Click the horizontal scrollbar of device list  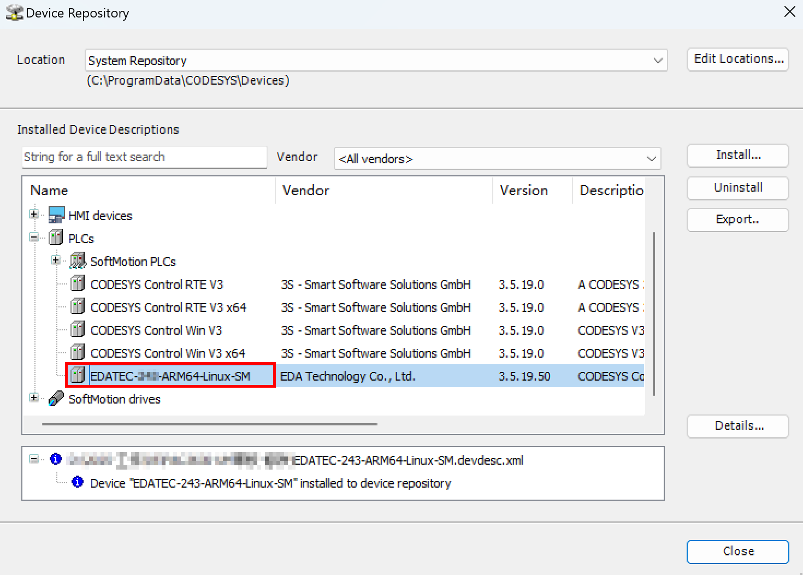[209, 424]
